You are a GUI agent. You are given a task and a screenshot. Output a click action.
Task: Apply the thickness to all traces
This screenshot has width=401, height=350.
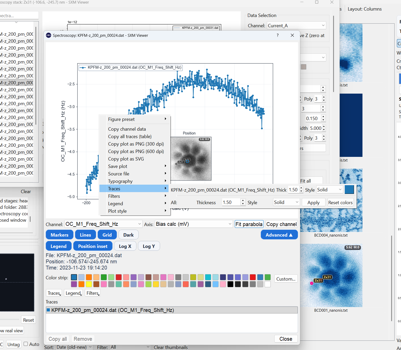(313, 202)
